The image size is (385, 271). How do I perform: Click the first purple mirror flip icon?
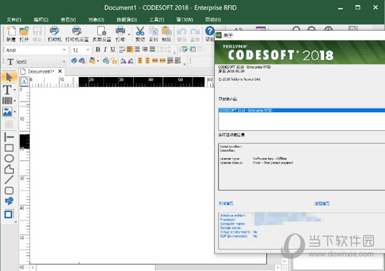(123, 61)
